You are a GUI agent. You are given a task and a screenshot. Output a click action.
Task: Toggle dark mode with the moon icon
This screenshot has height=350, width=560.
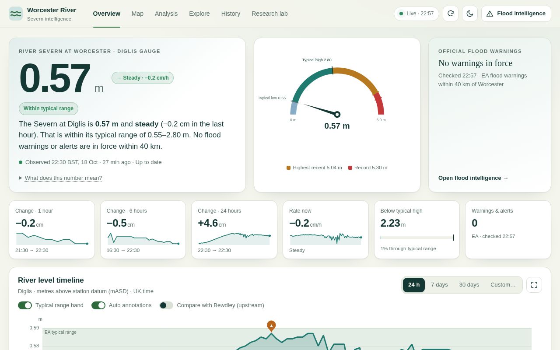470,14
